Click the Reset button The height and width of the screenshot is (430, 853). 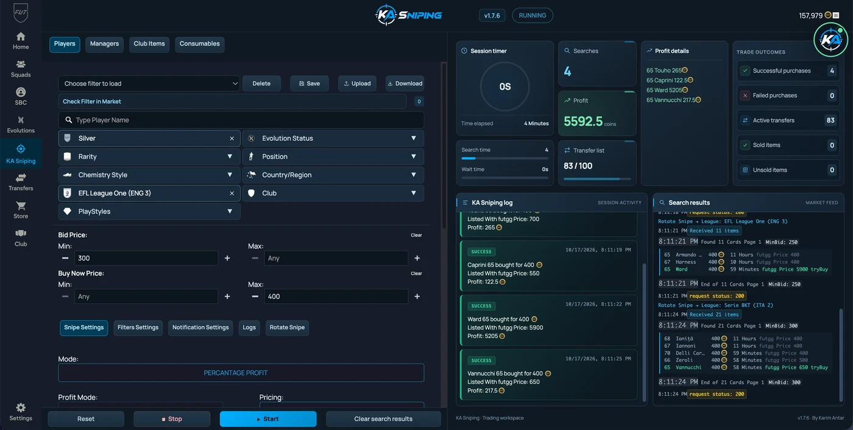click(86, 419)
